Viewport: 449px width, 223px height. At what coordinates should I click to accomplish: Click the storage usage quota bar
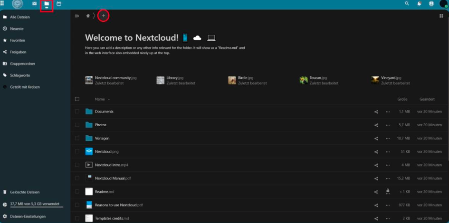[x=34, y=204]
